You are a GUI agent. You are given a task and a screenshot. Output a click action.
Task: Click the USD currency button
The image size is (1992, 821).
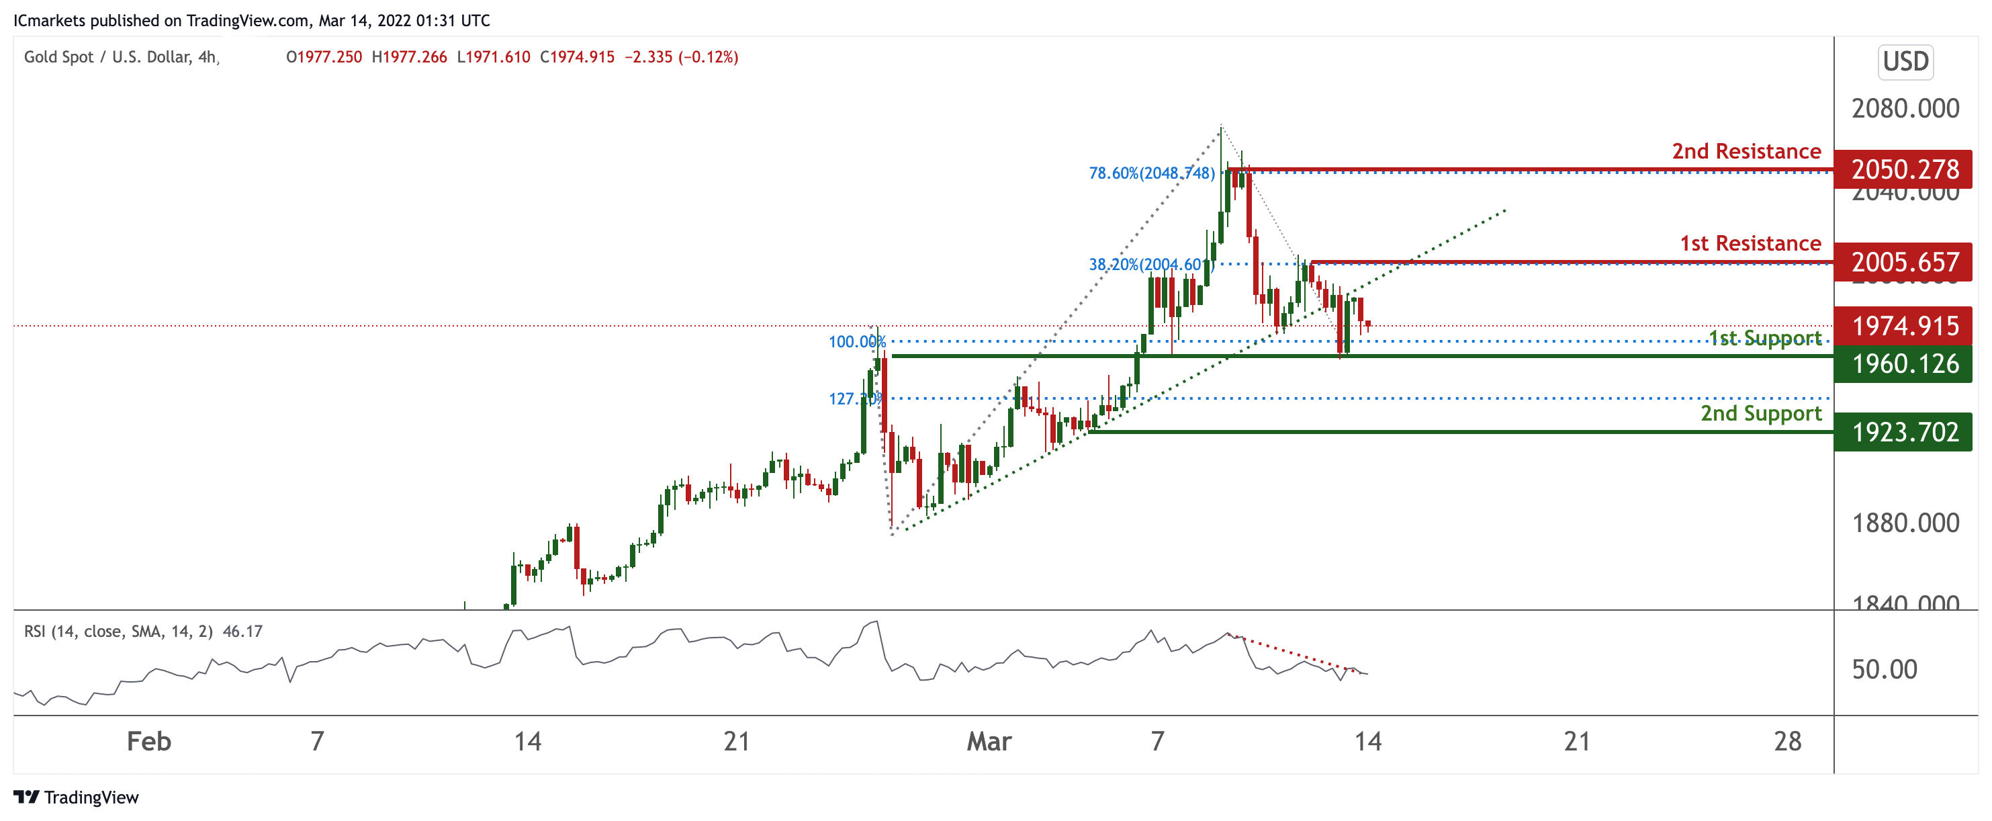(1905, 61)
